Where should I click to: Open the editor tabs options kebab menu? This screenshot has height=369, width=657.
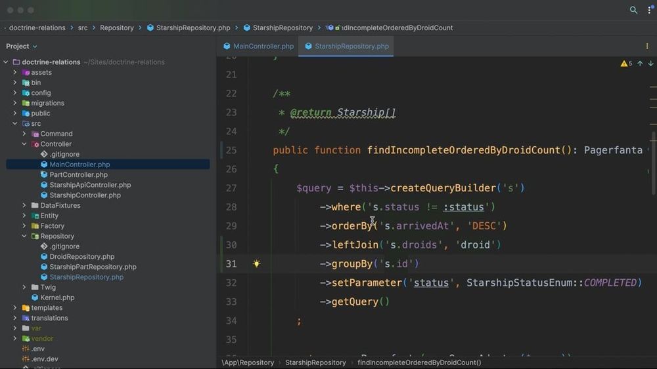pyautogui.click(x=647, y=46)
